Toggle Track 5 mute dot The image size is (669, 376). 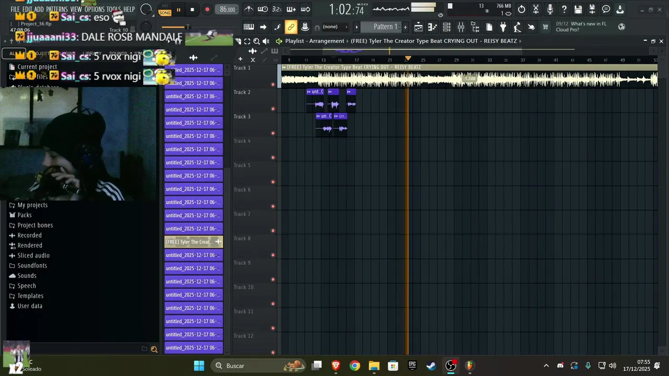pyautogui.click(x=273, y=182)
